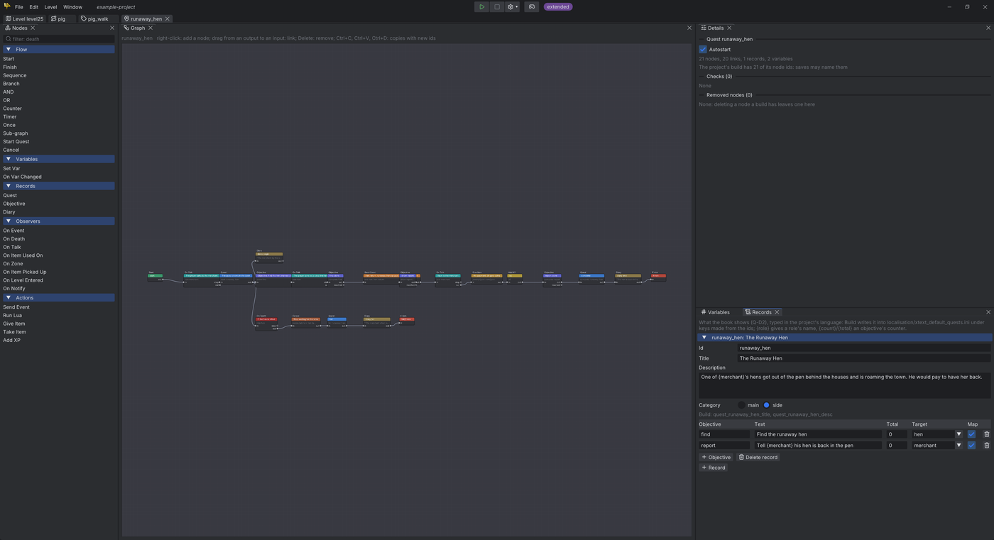The height and width of the screenshot is (540, 994).
Task: Delete the 'report' objective with its trash icon
Action: click(x=986, y=446)
